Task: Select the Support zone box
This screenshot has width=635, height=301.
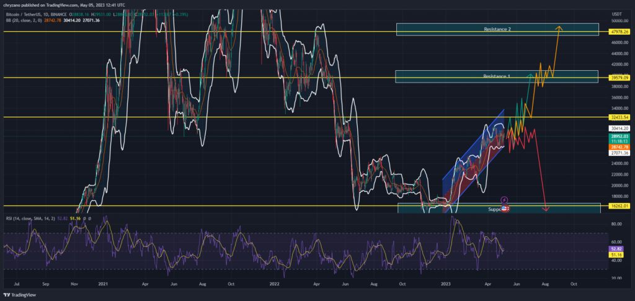Action: coord(499,209)
